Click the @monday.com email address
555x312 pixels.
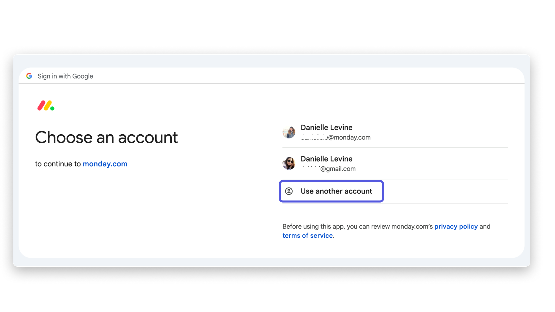pyautogui.click(x=336, y=138)
